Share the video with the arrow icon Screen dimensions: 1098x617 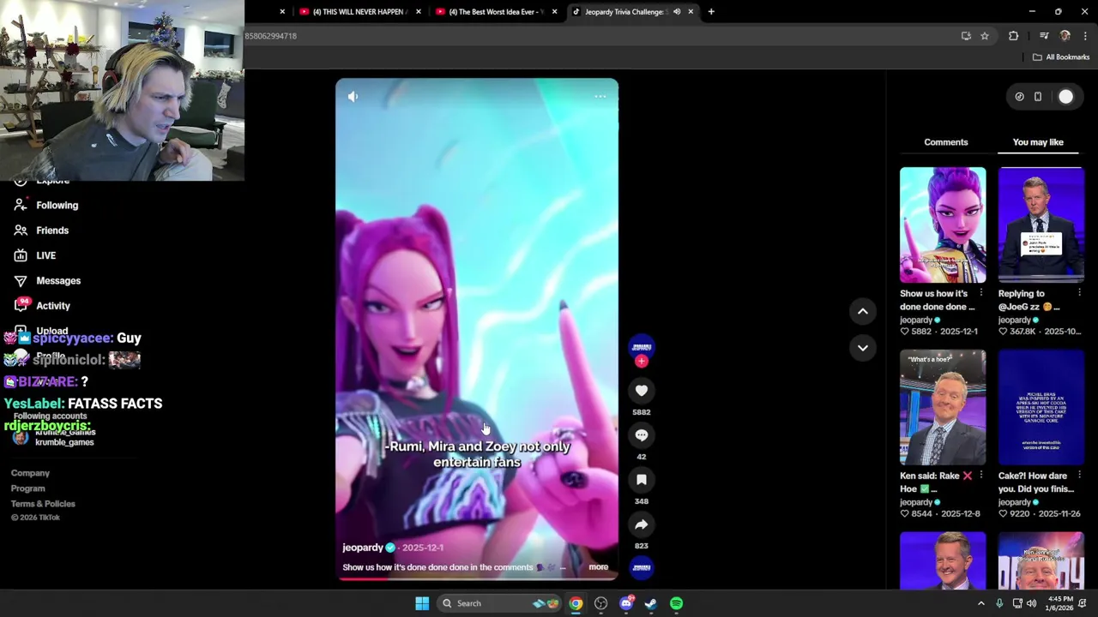coord(641,524)
